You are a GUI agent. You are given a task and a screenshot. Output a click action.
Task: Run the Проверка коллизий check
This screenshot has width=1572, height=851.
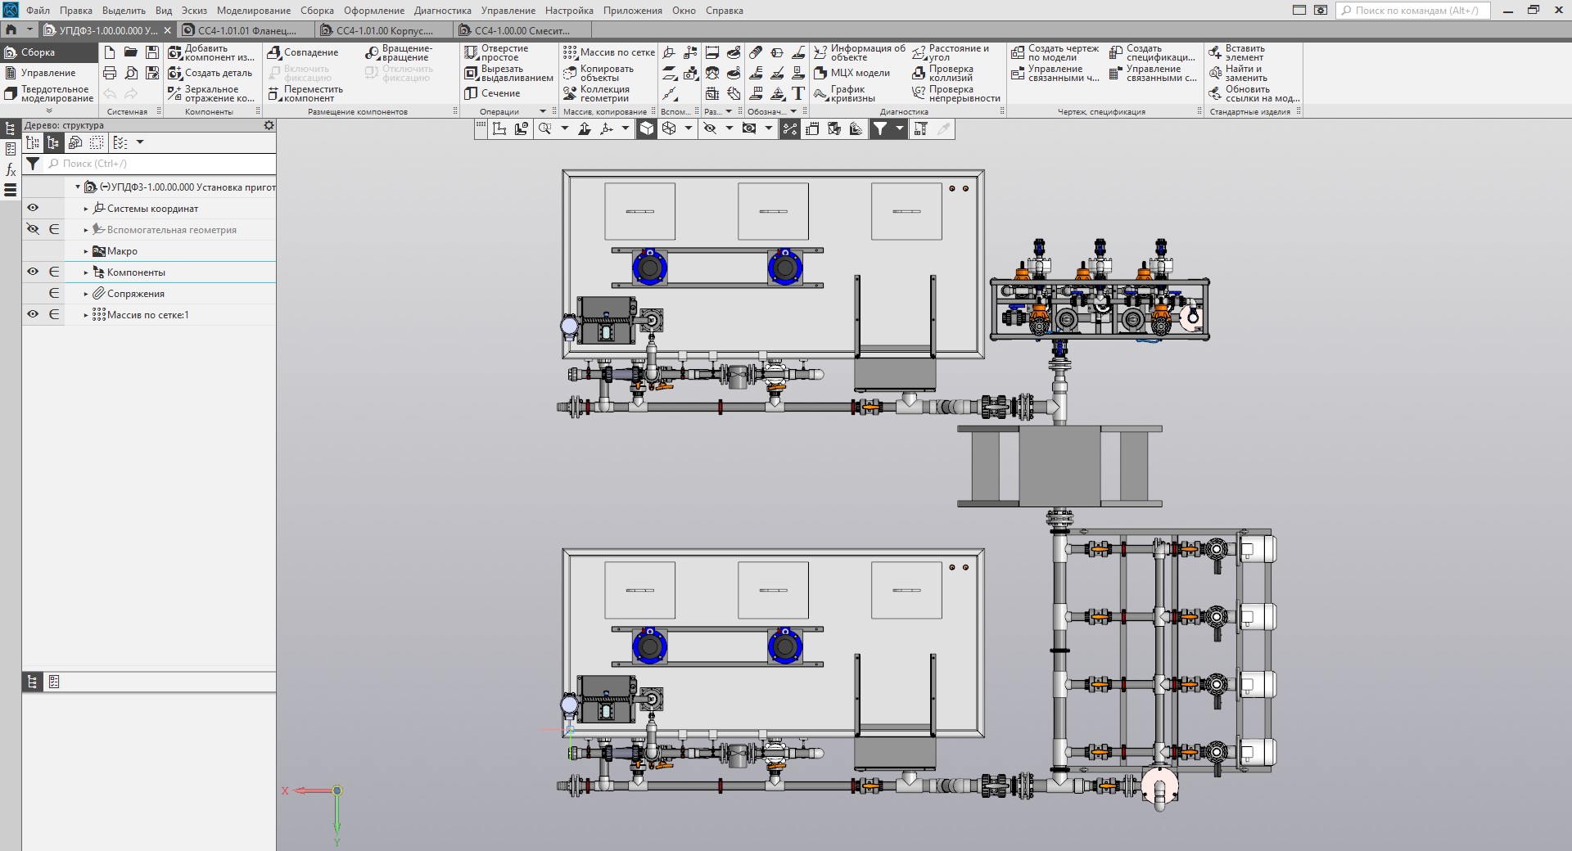tap(919, 74)
